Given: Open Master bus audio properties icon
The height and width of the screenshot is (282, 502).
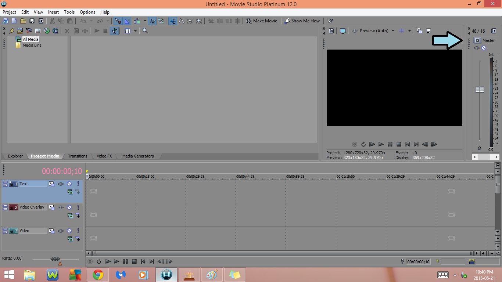Looking at the screenshot, I should tap(494, 31).
